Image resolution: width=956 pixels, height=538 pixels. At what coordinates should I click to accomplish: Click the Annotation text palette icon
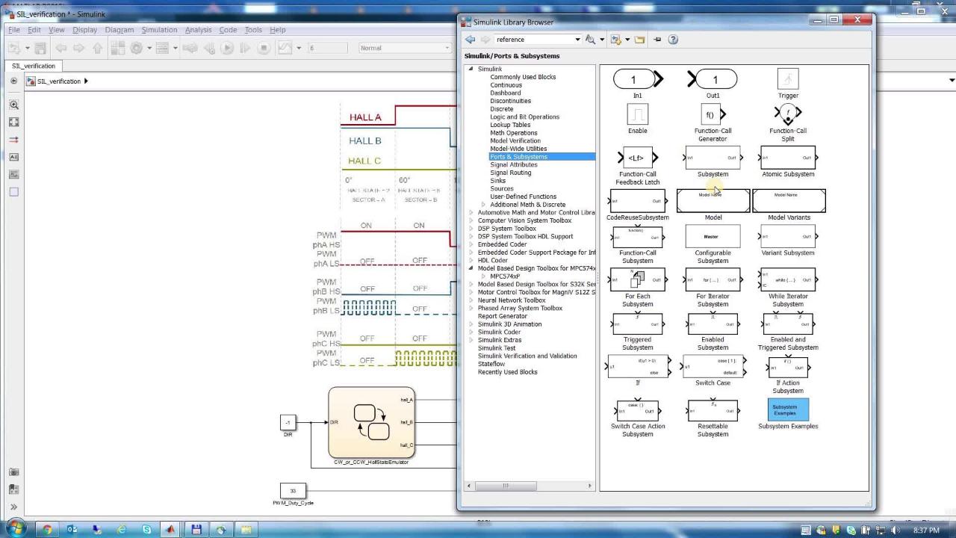[x=13, y=157]
